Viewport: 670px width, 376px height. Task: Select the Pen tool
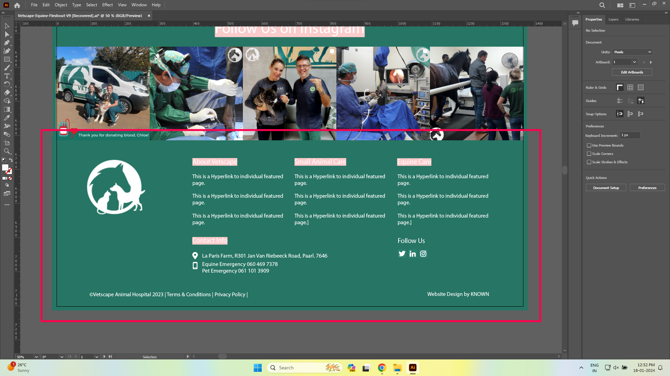click(x=7, y=42)
